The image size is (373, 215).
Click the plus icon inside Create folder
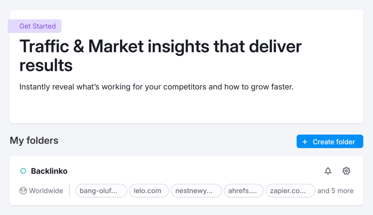(305, 141)
